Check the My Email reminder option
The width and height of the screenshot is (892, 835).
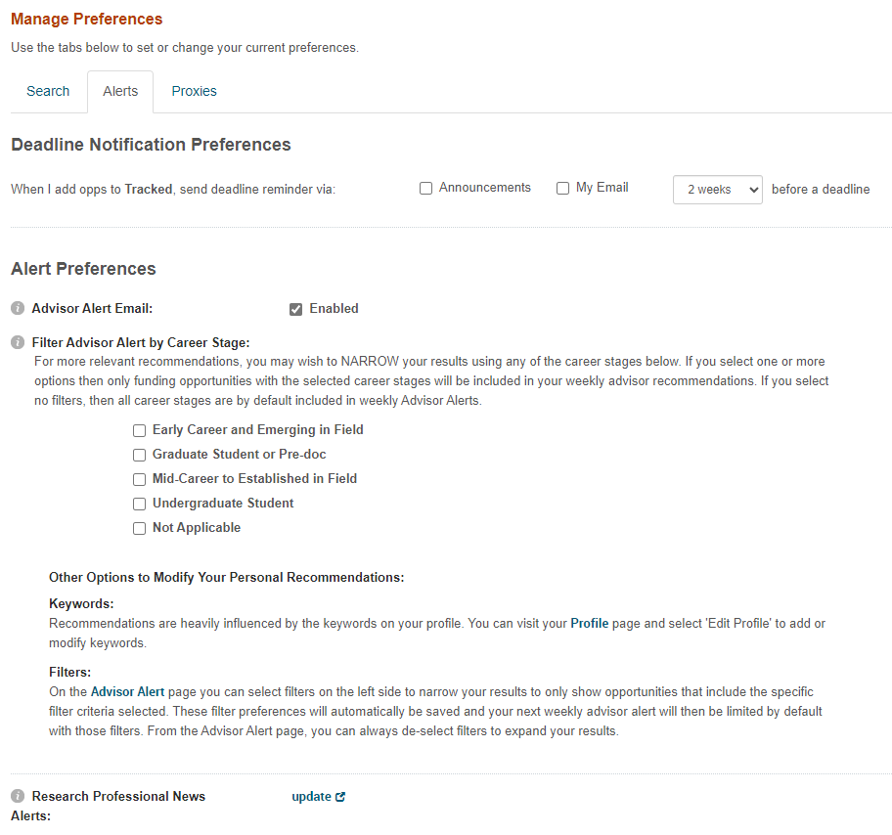click(563, 189)
